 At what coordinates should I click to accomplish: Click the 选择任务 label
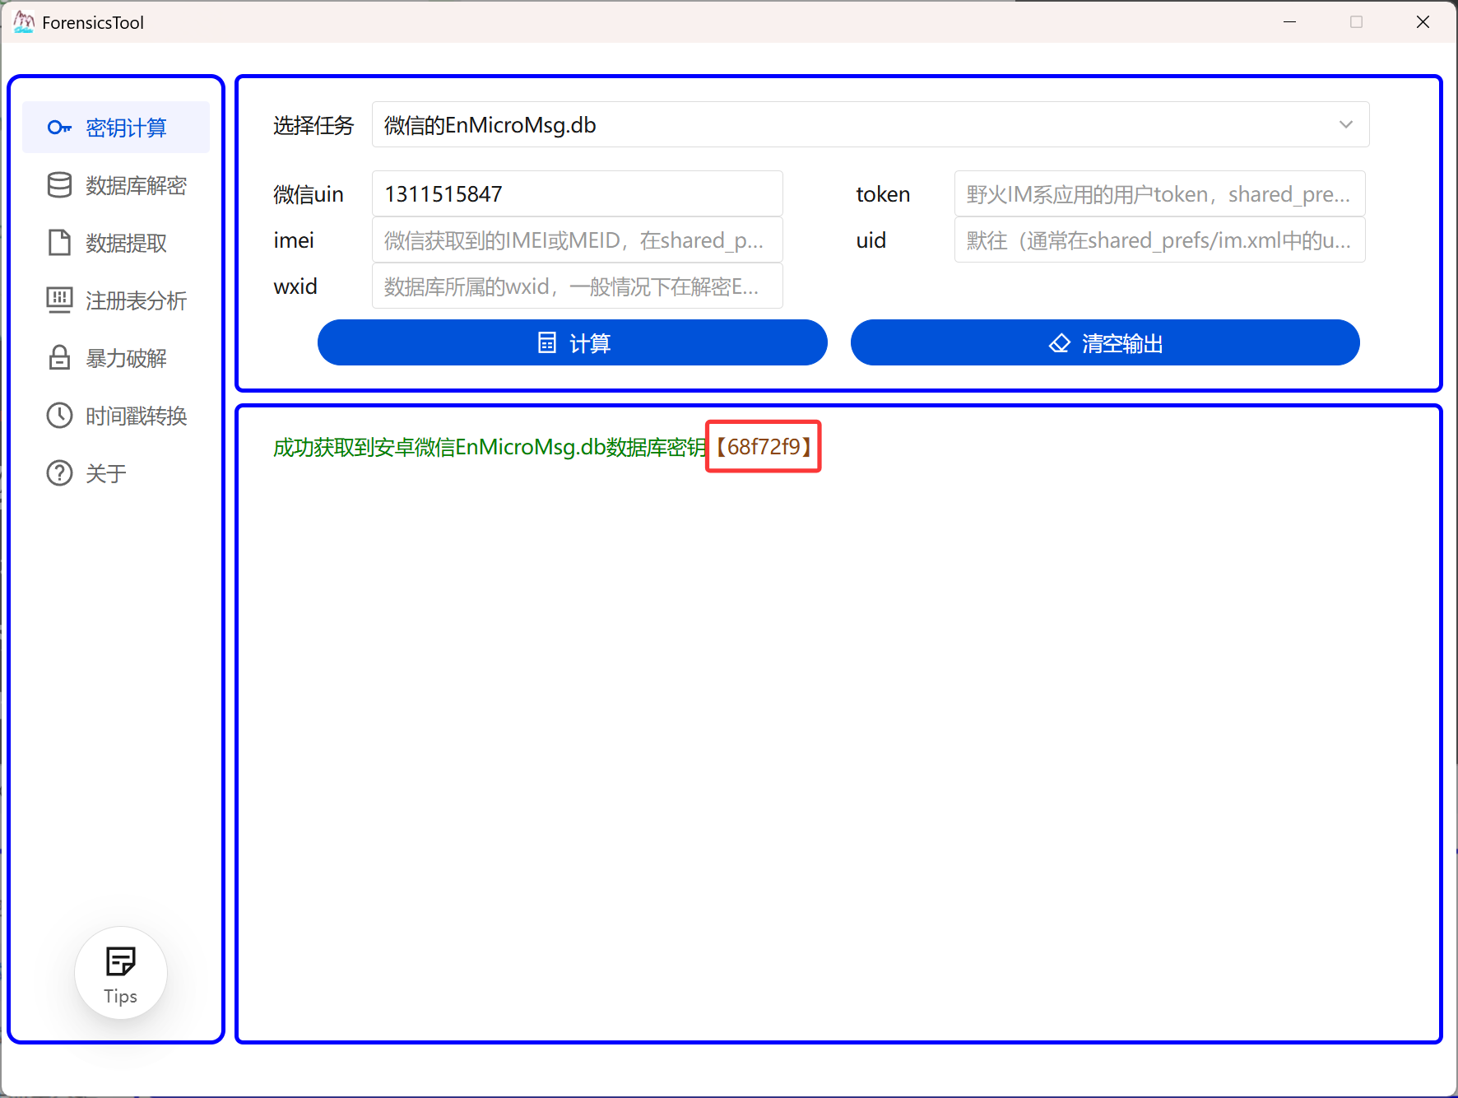[313, 125]
